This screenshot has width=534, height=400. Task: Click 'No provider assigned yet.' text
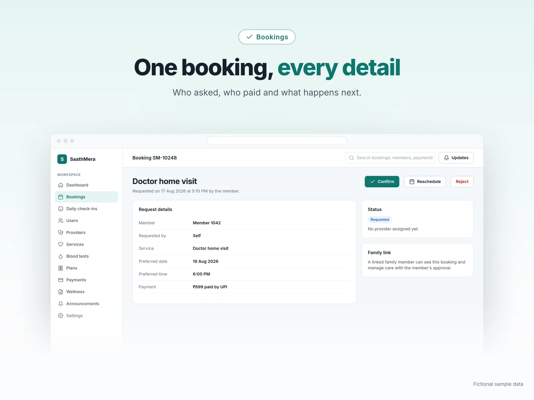[393, 229]
